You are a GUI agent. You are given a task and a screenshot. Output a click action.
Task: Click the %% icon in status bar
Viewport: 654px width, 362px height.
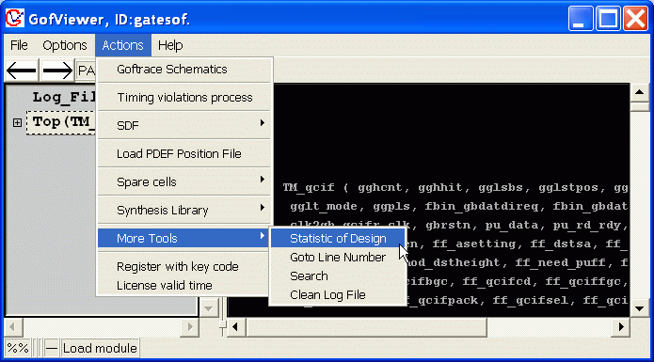[18, 348]
